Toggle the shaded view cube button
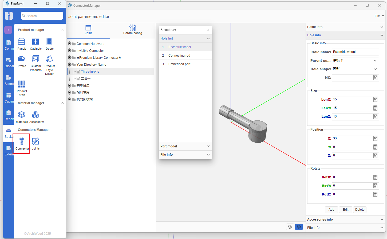 tap(299, 227)
